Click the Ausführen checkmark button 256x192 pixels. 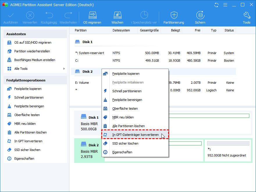tap(10, 18)
